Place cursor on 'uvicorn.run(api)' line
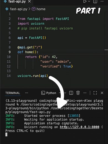The width and height of the screenshot is (108, 144). [x=33, y=76]
